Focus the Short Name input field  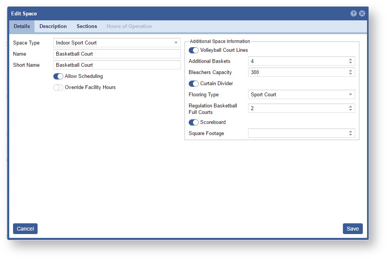tap(117, 65)
